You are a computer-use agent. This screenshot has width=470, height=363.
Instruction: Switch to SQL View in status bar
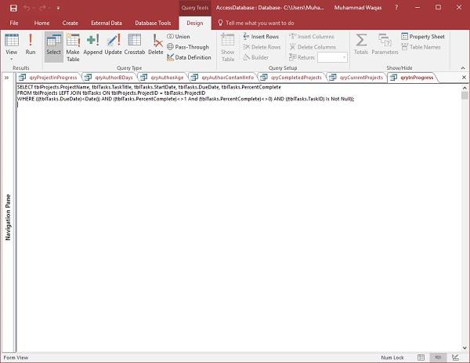tap(438, 358)
